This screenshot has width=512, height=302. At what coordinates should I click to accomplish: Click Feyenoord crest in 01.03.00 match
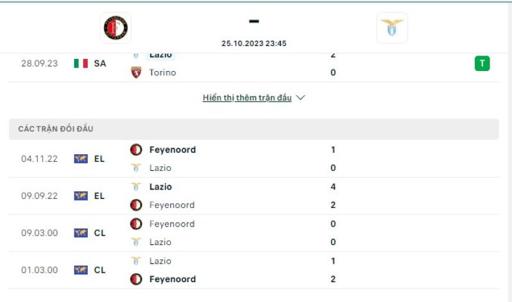[136, 279]
